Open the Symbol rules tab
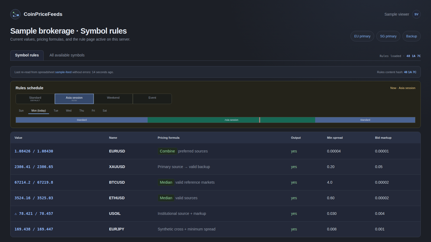 coord(27,55)
